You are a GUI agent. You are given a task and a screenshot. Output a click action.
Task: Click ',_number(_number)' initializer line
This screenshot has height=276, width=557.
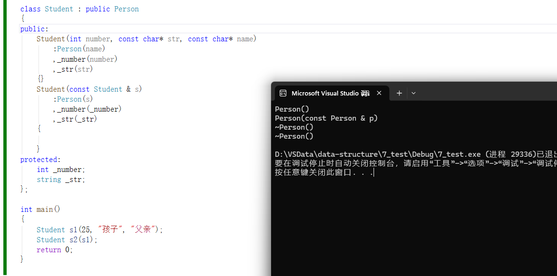(87, 109)
